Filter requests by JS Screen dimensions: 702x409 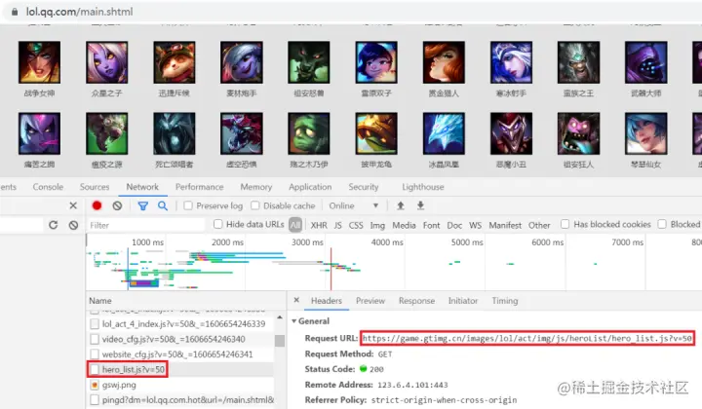pyautogui.click(x=338, y=225)
